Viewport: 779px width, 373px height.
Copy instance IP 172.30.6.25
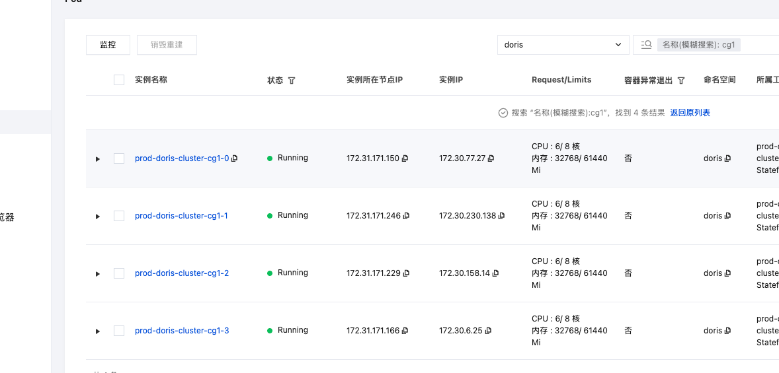click(488, 331)
